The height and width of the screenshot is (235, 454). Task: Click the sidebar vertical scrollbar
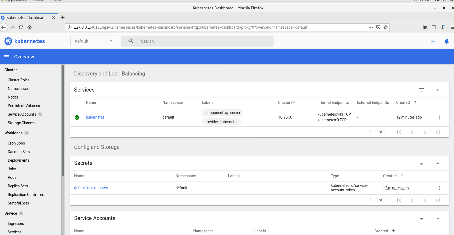coord(63,120)
